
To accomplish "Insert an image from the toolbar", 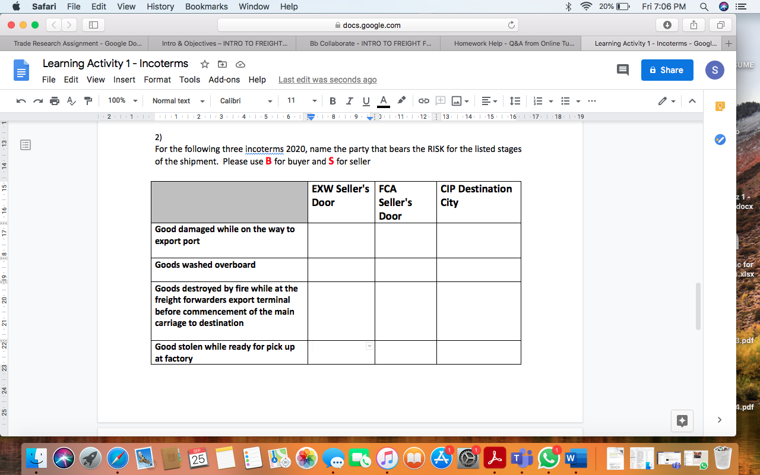I will tap(457, 101).
